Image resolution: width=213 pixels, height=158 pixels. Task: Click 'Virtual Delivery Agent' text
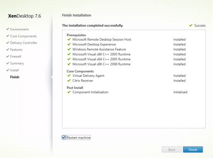pyautogui.click(x=88, y=76)
